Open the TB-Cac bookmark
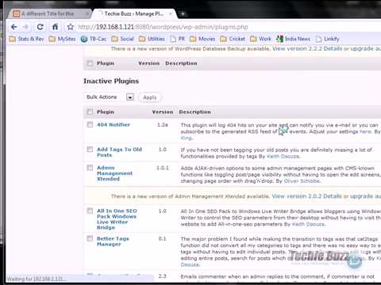This screenshot has width=381, height=285. coord(94,39)
